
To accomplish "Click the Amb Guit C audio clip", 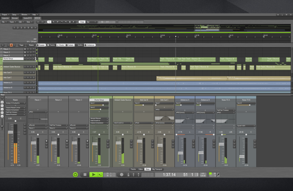I will pyautogui.click(x=223, y=78).
